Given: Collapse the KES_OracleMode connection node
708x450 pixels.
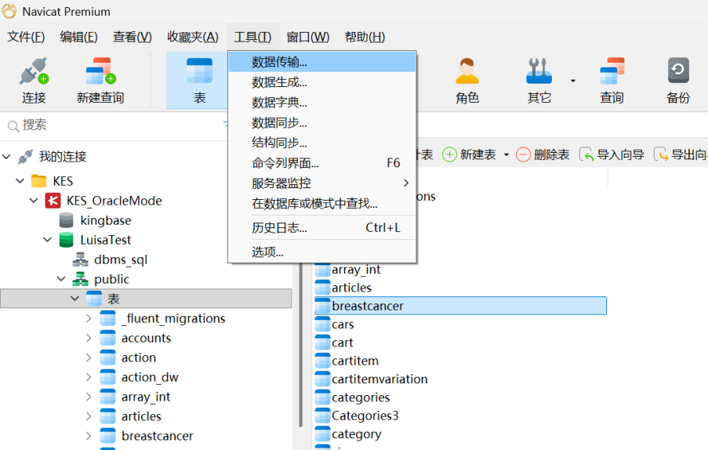Looking at the screenshot, I should tap(34, 201).
